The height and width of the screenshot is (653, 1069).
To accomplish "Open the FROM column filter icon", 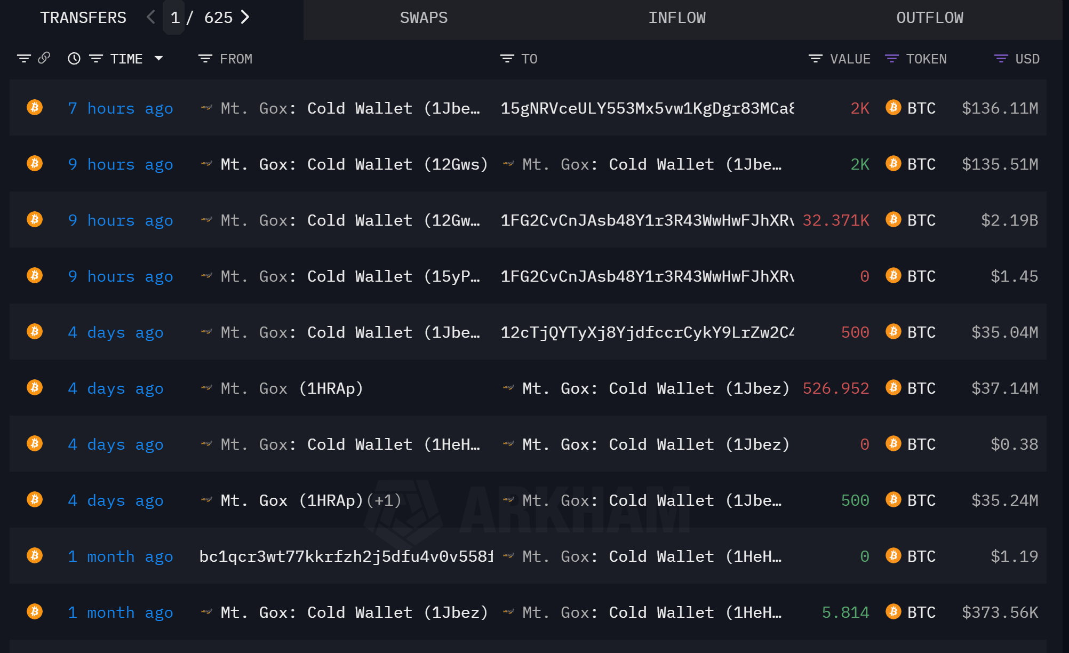I will click(205, 59).
